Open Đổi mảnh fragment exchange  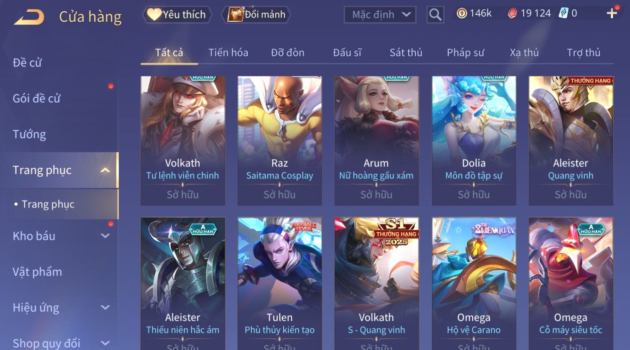point(256,15)
